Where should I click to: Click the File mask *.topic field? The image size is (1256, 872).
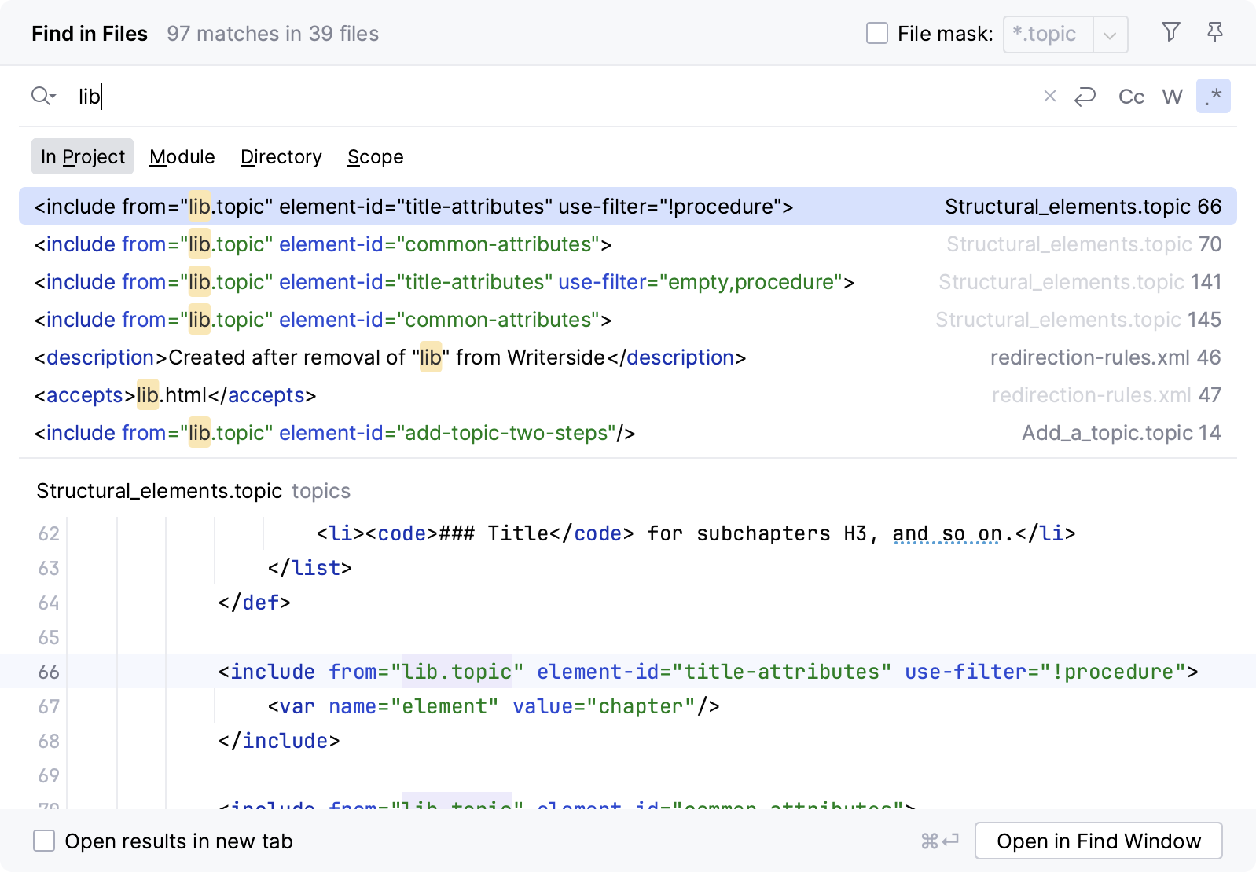coord(1046,35)
